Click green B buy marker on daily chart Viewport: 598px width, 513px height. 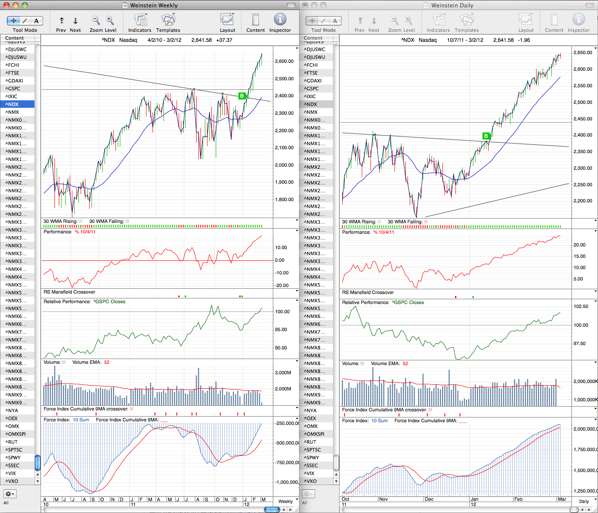486,136
